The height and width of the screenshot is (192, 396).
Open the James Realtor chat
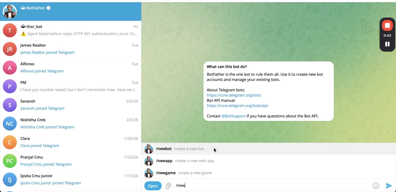tap(71, 49)
